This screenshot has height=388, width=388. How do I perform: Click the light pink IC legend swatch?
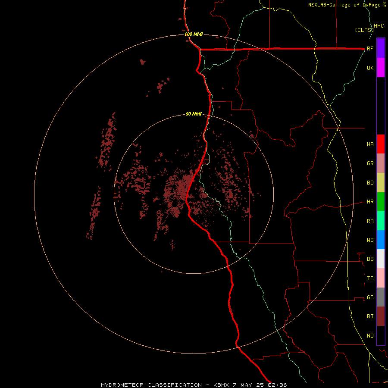point(381,278)
